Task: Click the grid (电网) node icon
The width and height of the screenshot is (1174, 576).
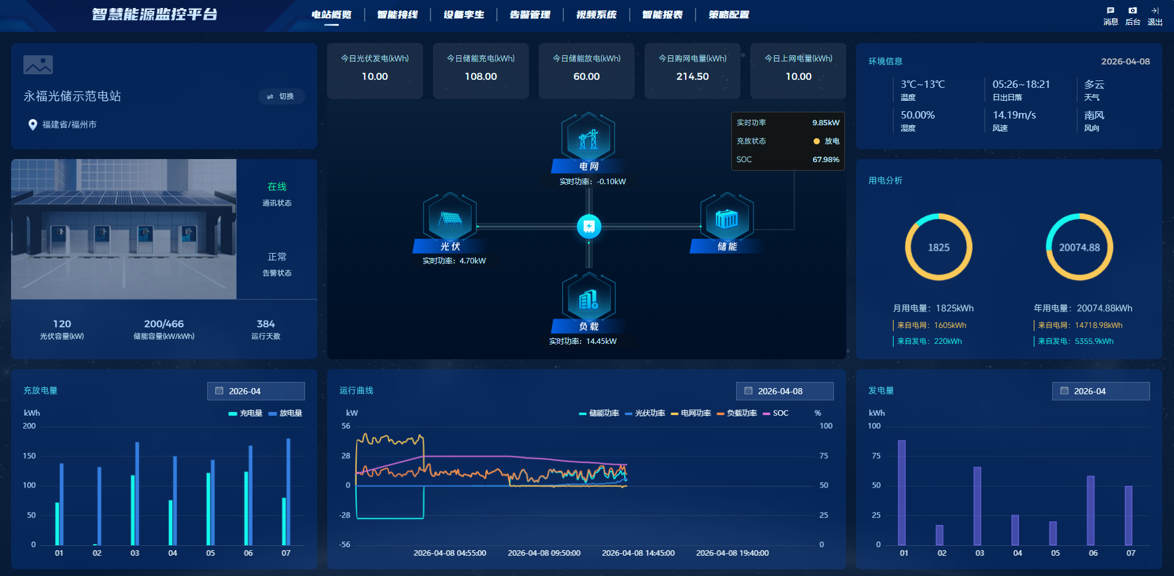Action: [x=588, y=138]
